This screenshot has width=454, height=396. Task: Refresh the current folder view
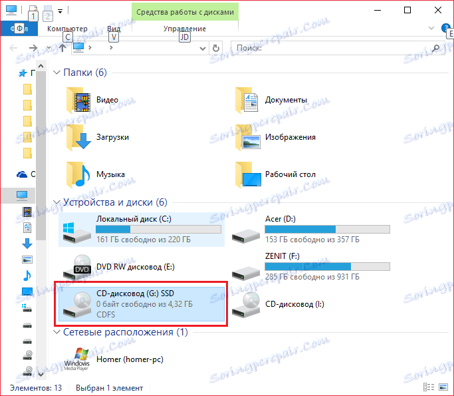[x=216, y=48]
